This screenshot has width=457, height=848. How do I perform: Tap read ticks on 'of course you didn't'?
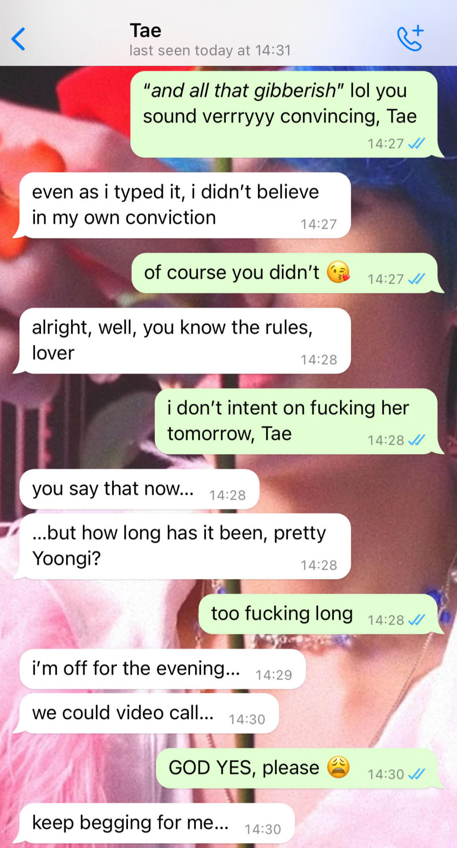click(x=416, y=279)
